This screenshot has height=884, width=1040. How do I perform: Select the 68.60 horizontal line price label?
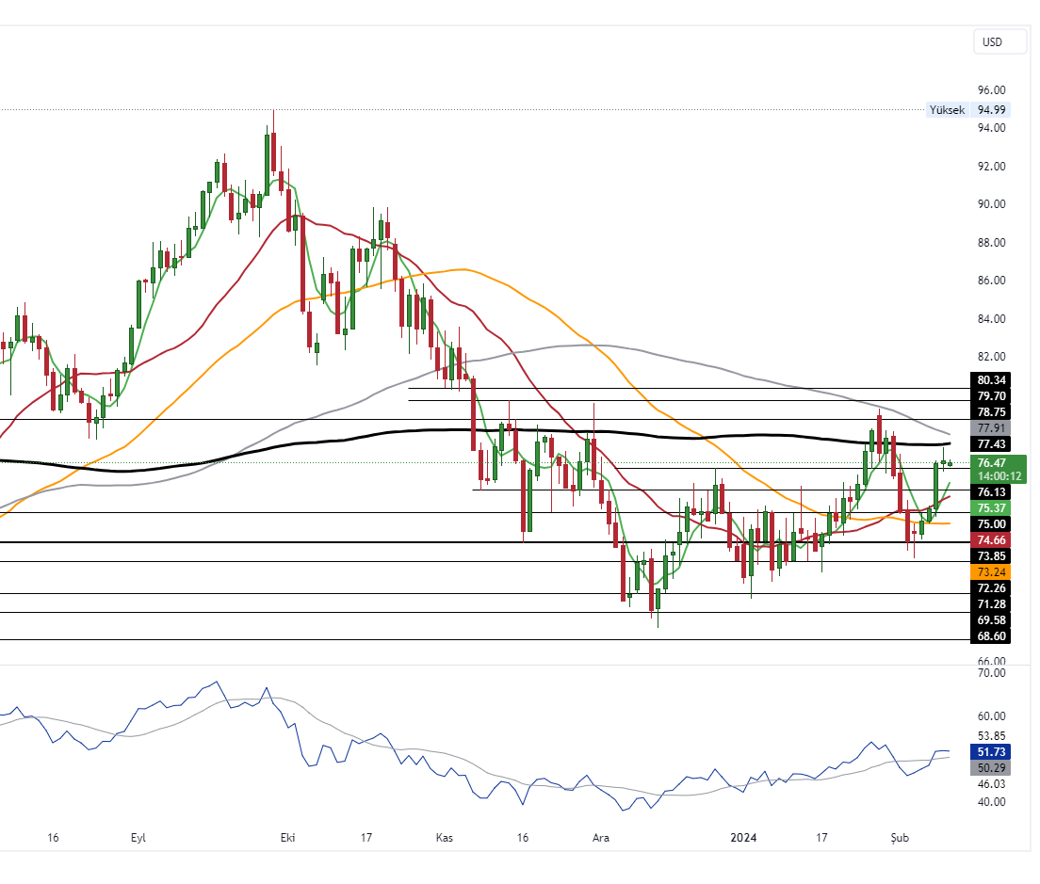992,637
